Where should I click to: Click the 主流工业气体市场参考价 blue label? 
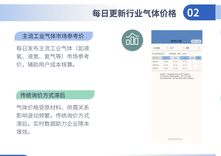53,36
